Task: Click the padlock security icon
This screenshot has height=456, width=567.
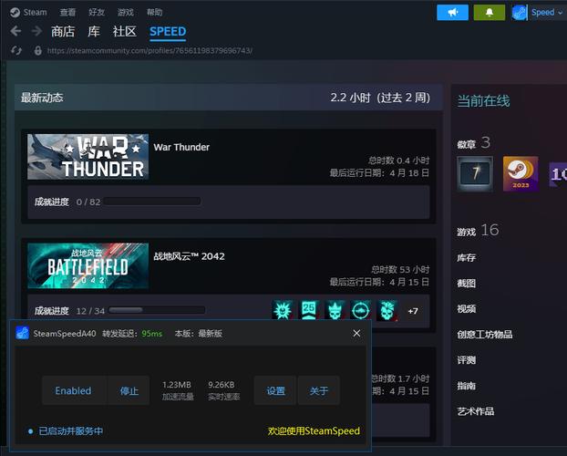Action: pyautogui.click(x=37, y=50)
